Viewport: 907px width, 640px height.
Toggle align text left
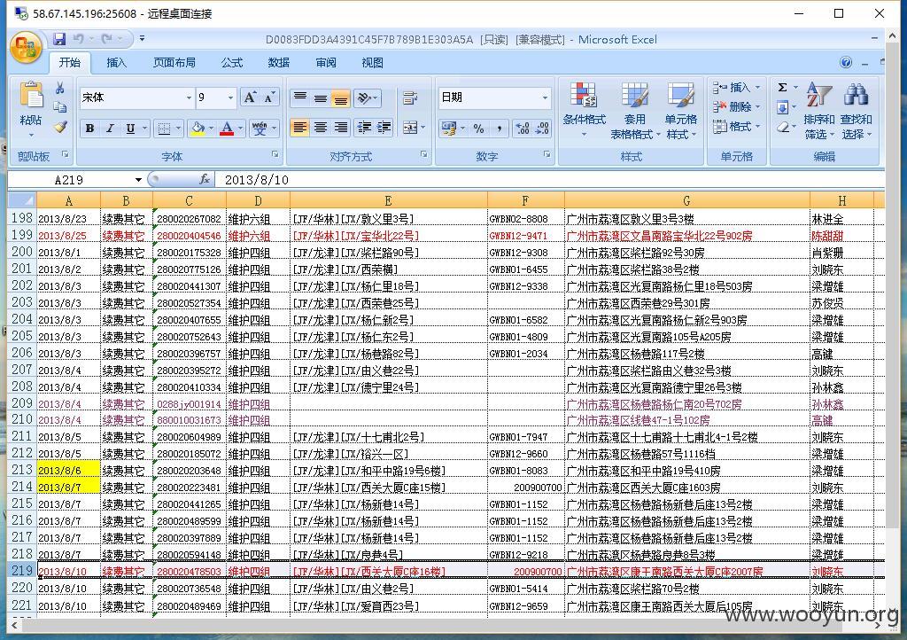tap(299, 128)
